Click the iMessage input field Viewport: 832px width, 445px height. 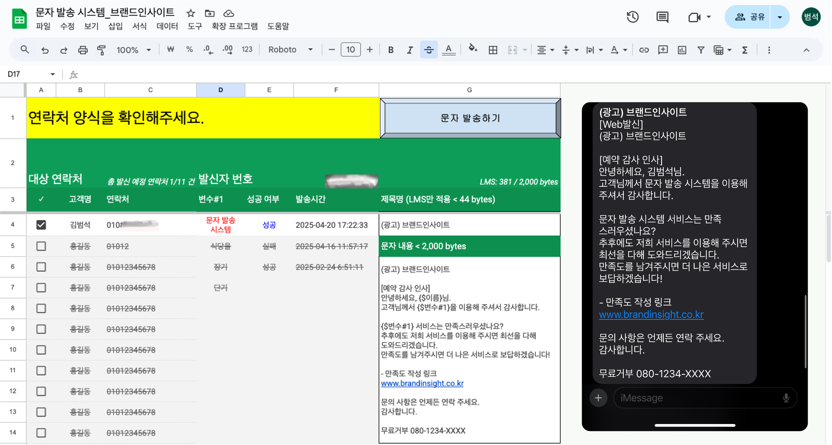(698, 398)
